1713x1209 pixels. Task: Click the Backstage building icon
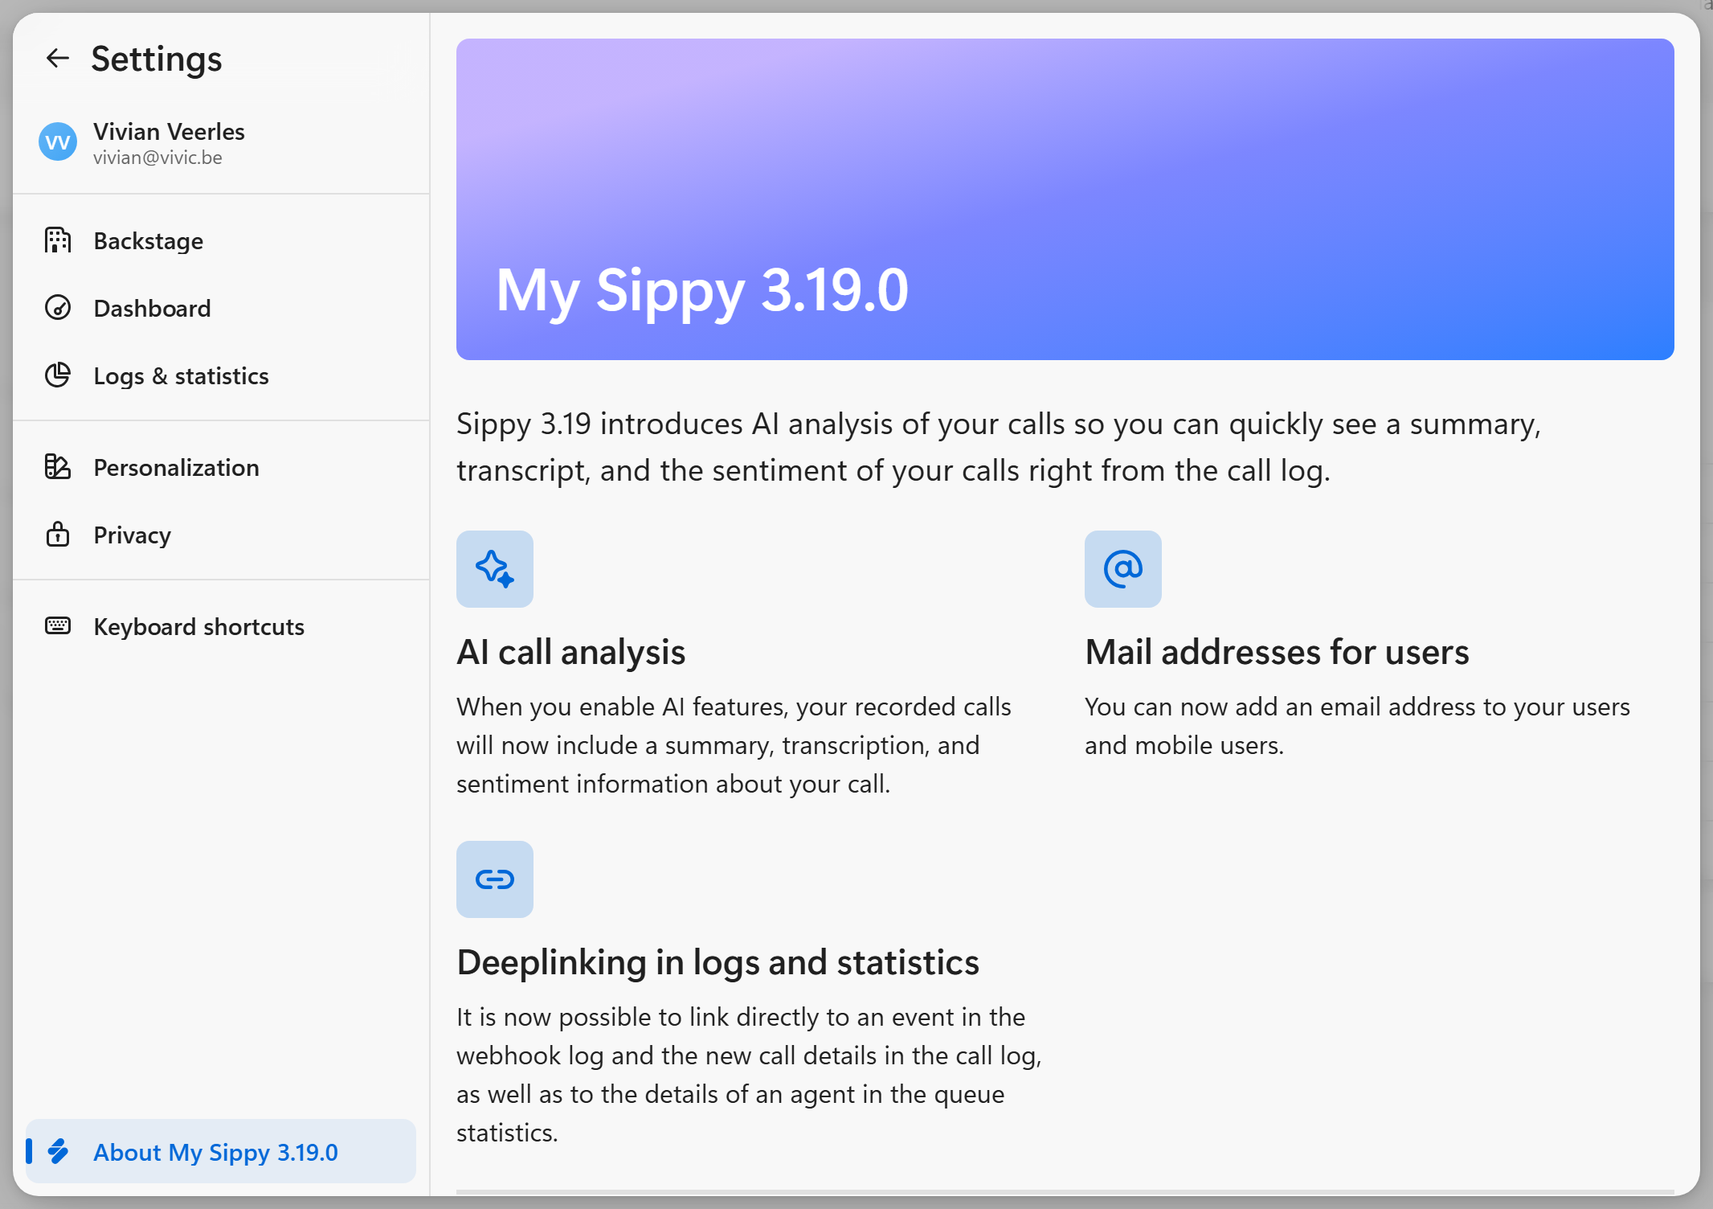(x=58, y=240)
